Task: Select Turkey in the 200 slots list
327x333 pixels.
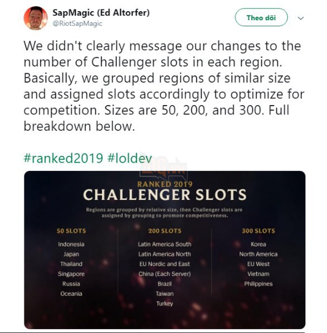Action: [165, 304]
